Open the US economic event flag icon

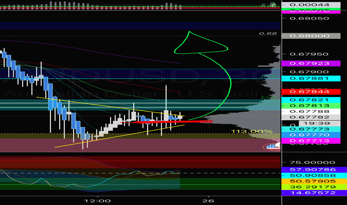[272, 146]
